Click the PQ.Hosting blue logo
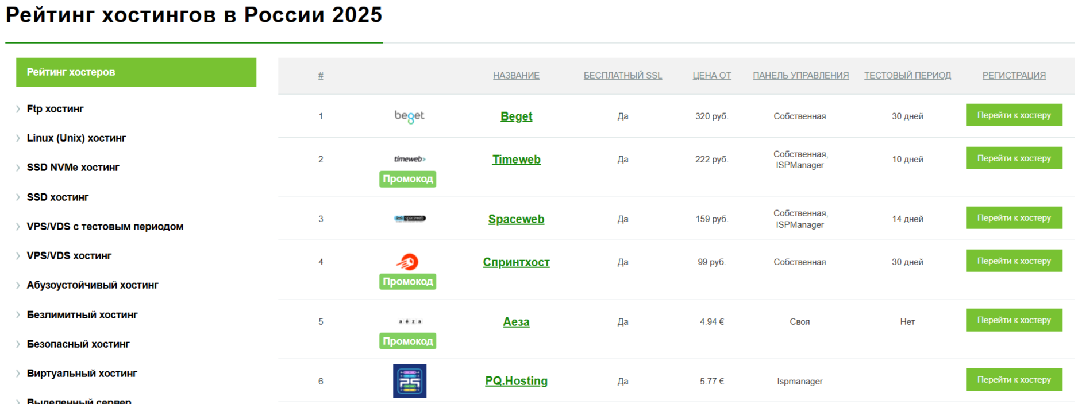 pyautogui.click(x=410, y=381)
